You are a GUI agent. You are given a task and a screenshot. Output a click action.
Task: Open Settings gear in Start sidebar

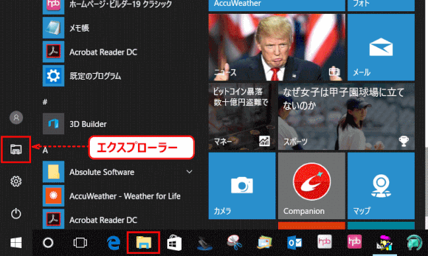pyautogui.click(x=16, y=181)
